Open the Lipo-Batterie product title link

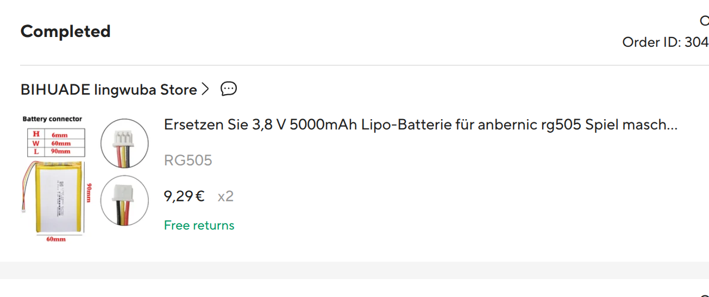(421, 125)
